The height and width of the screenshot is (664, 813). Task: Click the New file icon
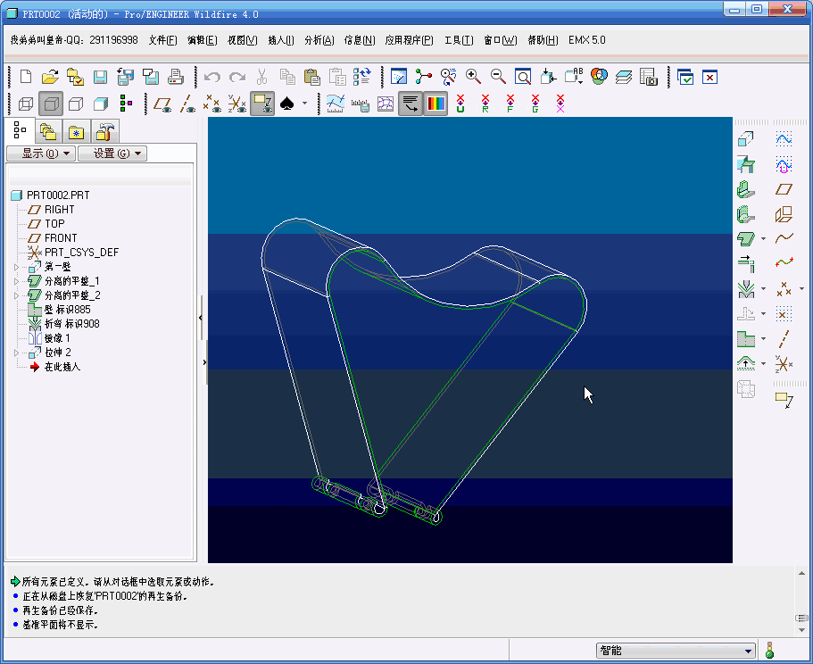[26, 77]
